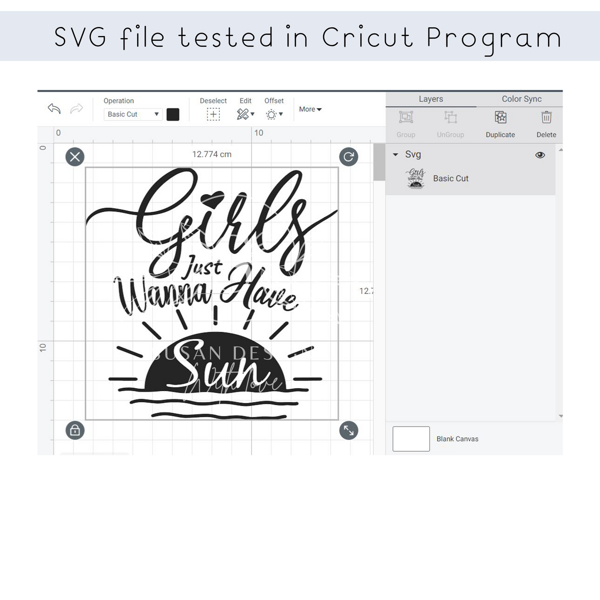Click the resize handle on selection
600x600 pixels.
point(349,430)
